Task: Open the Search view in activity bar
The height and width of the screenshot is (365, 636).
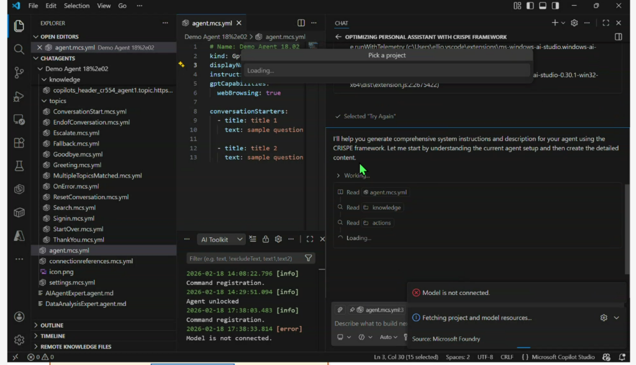Action: tap(19, 49)
